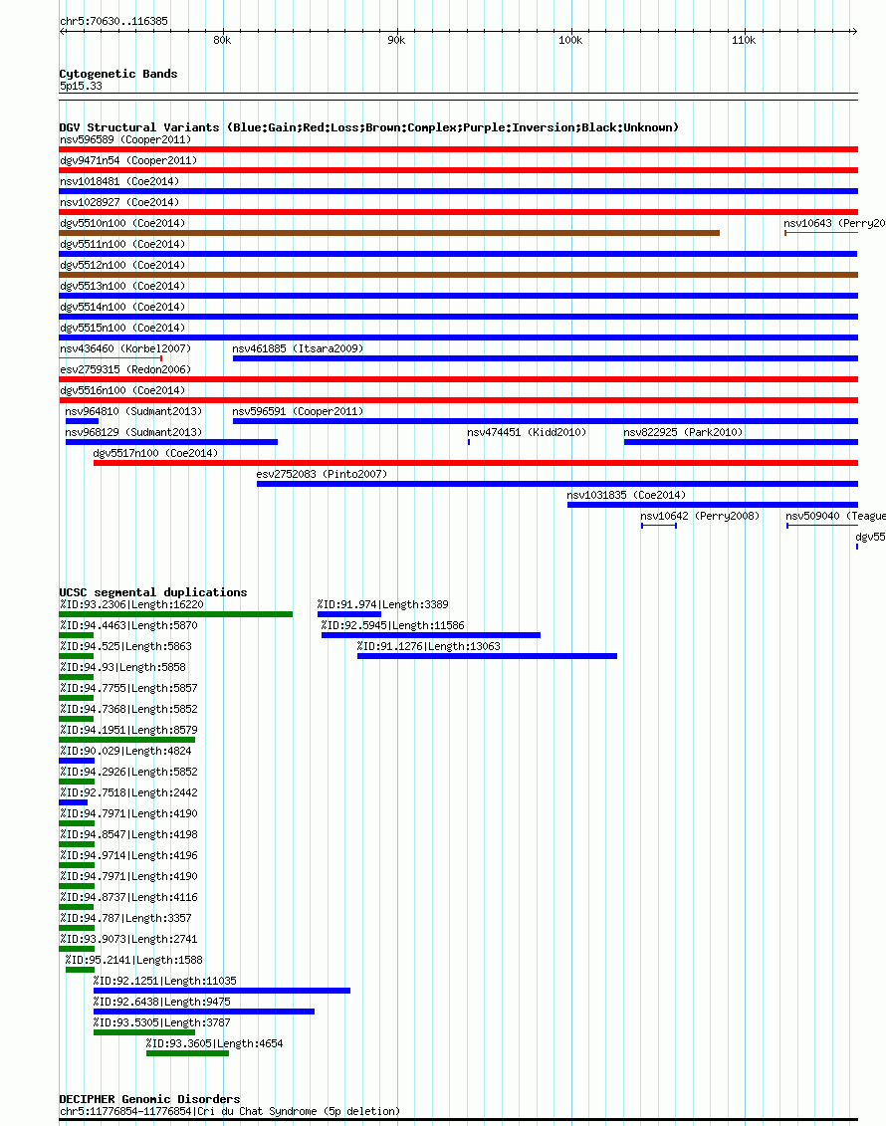This screenshot has height=1126, width=886.
Task: Click the %ID:94.1951 Length:8579 green bar
Action: 127,740
